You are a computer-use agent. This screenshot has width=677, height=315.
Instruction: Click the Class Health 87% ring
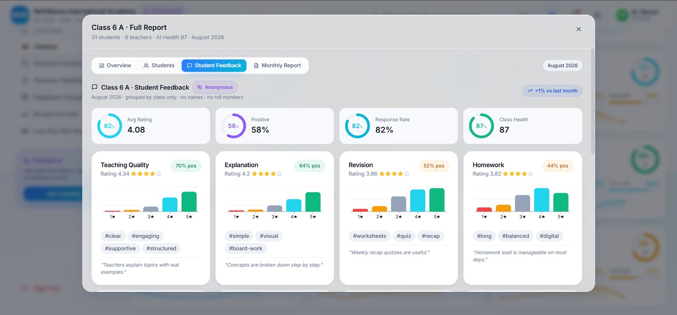pyautogui.click(x=482, y=126)
